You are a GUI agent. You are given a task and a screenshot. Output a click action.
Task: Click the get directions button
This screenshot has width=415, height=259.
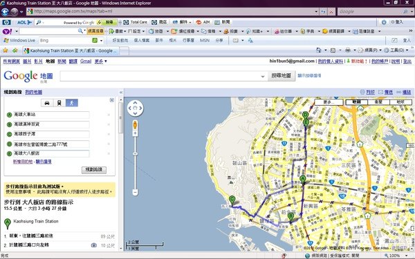click(94, 170)
